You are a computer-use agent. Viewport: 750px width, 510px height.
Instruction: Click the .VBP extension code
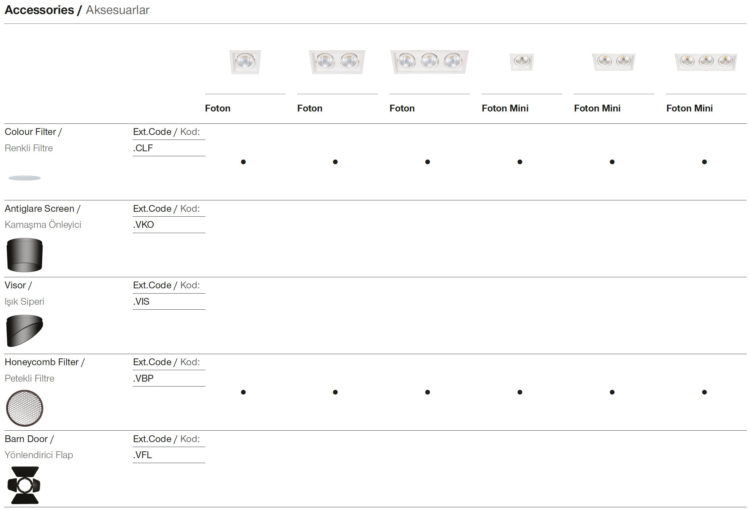click(143, 378)
